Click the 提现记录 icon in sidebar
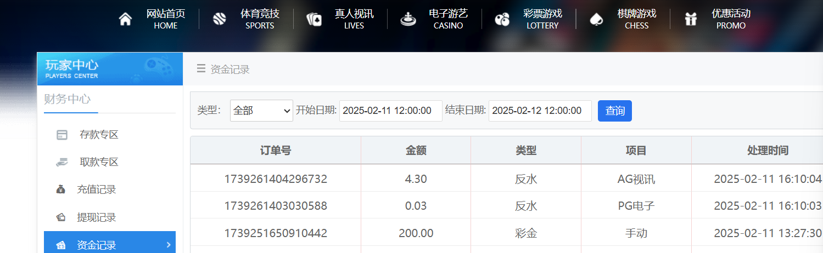Screen dimensions: 823x253 (x=61, y=217)
